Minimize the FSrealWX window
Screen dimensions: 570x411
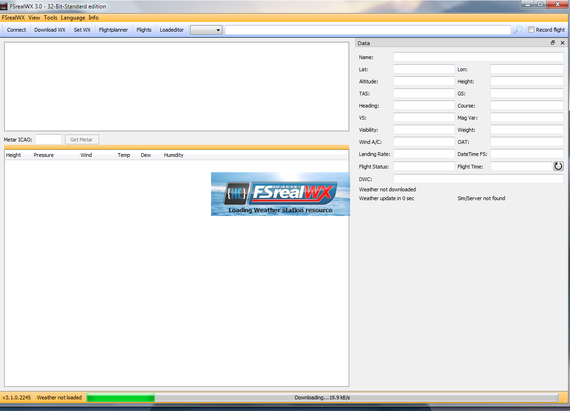pyautogui.click(x=527, y=4)
